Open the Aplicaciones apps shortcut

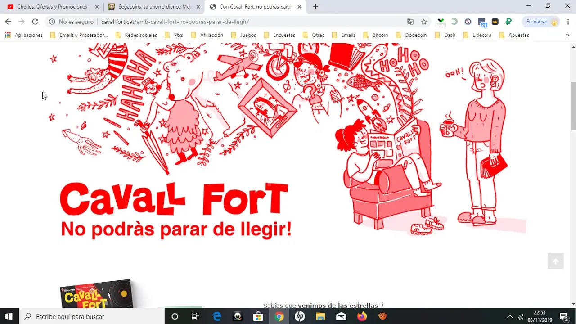point(24,35)
